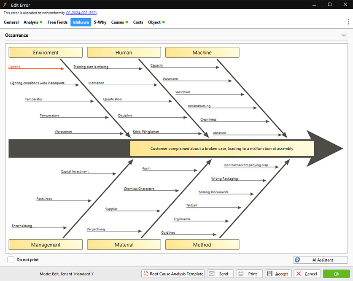The image size is (353, 281).
Task: Open the three-dot options menu
Action: coord(348,22)
